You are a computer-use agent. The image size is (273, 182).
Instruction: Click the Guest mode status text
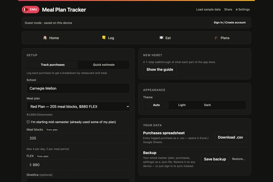coord(48,23)
